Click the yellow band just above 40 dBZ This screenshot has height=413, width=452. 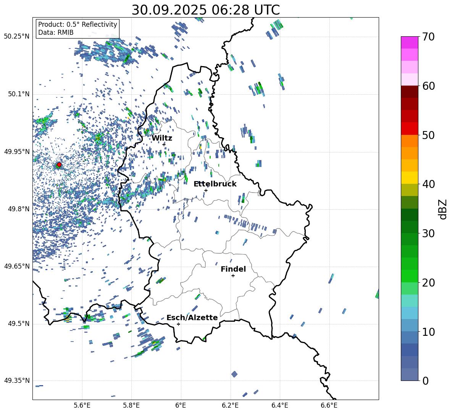point(409,178)
